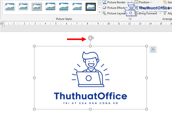Click the bottom-left sizing handle
Viewport: 172px width, 119px height.
point(34,109)
